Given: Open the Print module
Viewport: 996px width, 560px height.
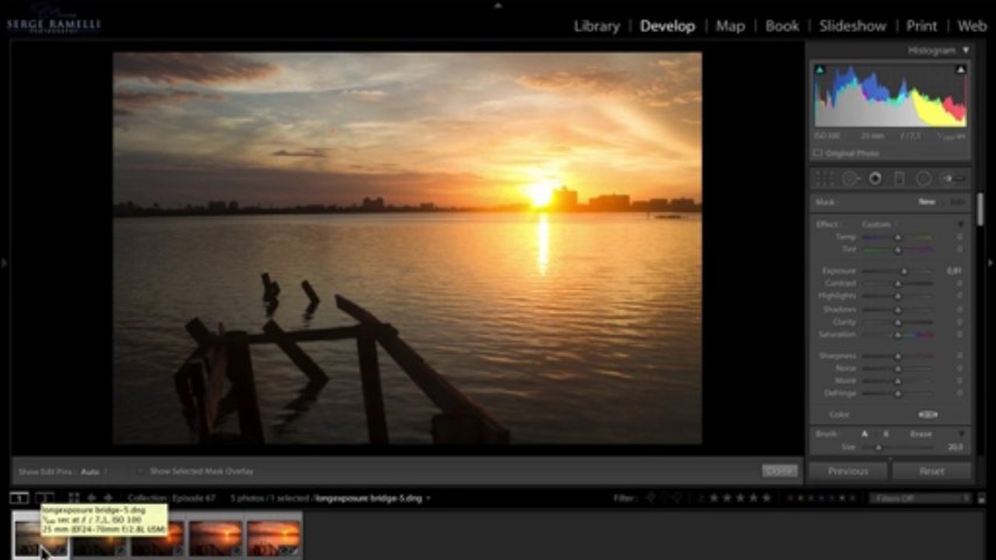Looking at the screenshot, I should (922, 26).
